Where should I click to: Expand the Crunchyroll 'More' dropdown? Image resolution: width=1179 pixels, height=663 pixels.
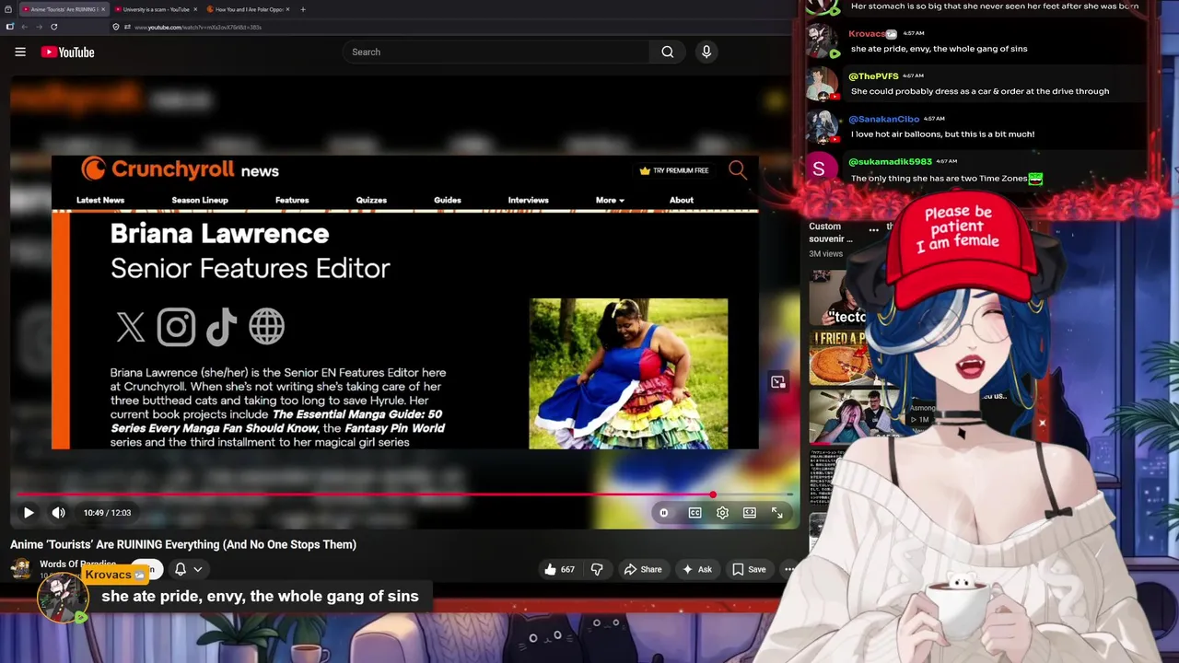coord(610,200)
